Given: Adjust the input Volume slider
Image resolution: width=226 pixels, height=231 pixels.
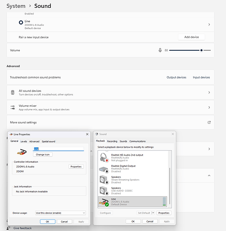Looking at the screenshot, I should click(190, 50).
